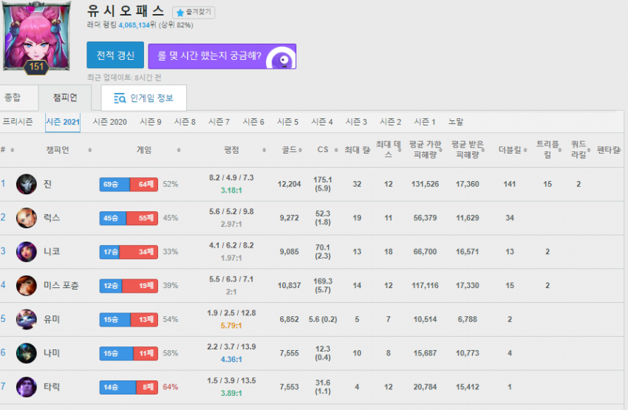This screenshot has height=410, width=628.
Task: Click the purple monster mascot icon on banner
Action: click(283, 59)
